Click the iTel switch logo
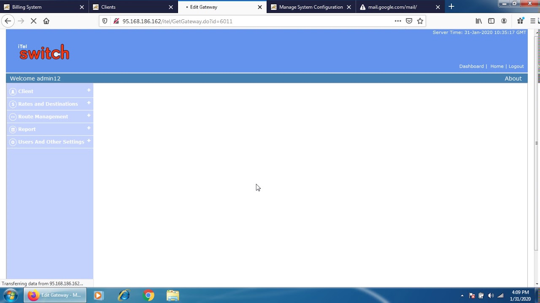This screenshot has width=540, height=303. [44, 52]
